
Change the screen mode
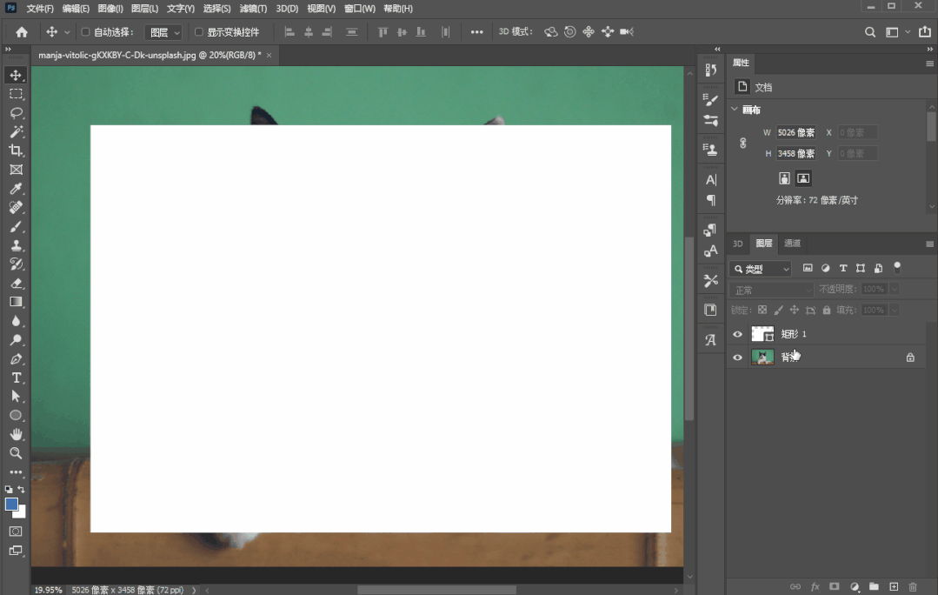17,551
